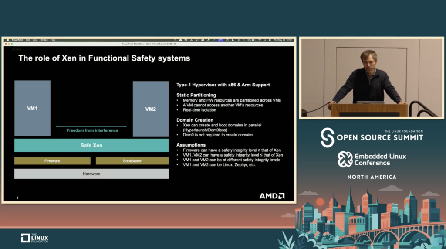
Task: Click the green fullscreen window button
Action: (12, 44)
